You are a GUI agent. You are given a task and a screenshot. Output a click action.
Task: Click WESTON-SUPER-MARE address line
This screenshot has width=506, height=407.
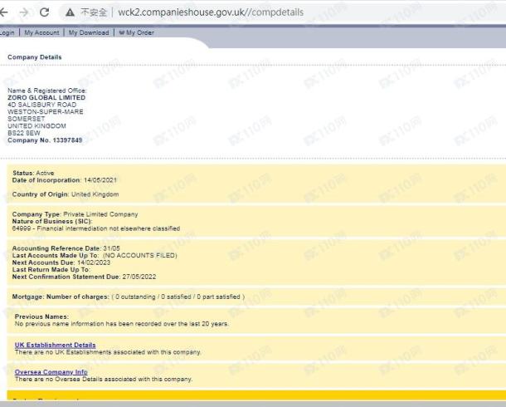click(46, 112)
